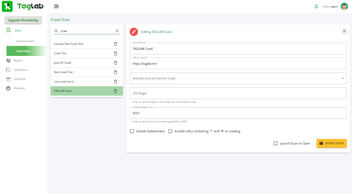The image size is (352, 194).
Task: Open the Referrals menu item
Action: [x=19, y=88]
